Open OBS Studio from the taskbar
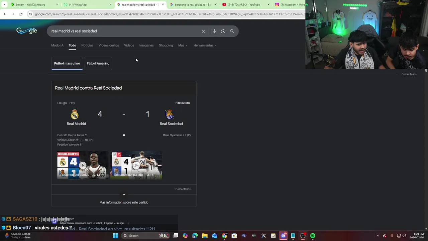Screen dimensions: 428x241 303,236
